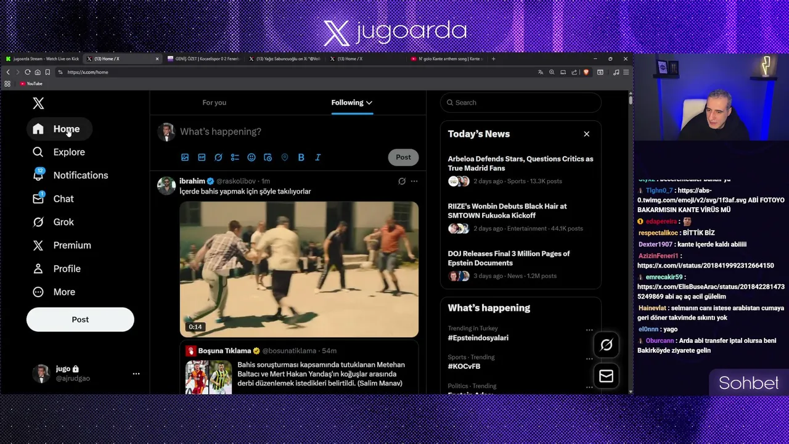789x444 pixels.
Task: Open ibrahim's profile avatar on tweet
Action: (166, 186)
